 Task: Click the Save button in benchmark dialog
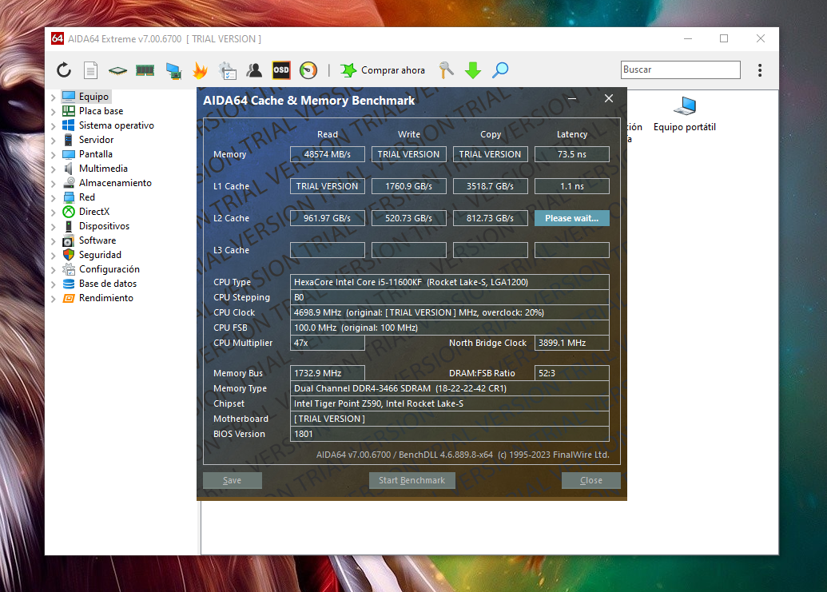tap(233, 480)
